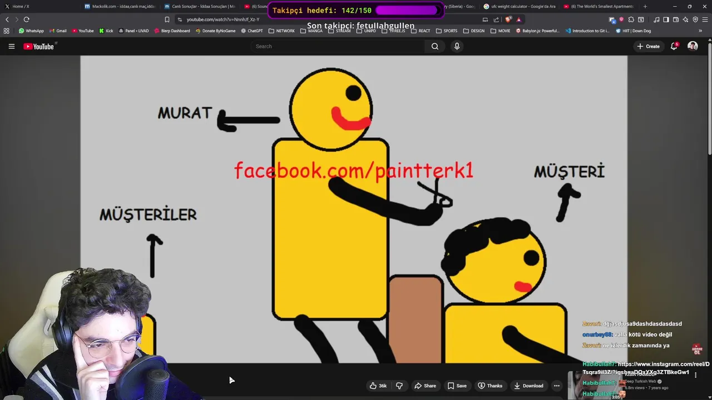Open the apps grid bookmark icon
Image resolution: width=712 pixels, height=400 pixels.
7,31
